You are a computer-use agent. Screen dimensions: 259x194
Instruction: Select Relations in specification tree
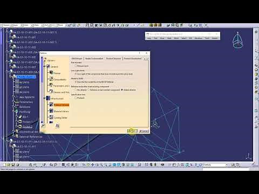click(25, 107)
